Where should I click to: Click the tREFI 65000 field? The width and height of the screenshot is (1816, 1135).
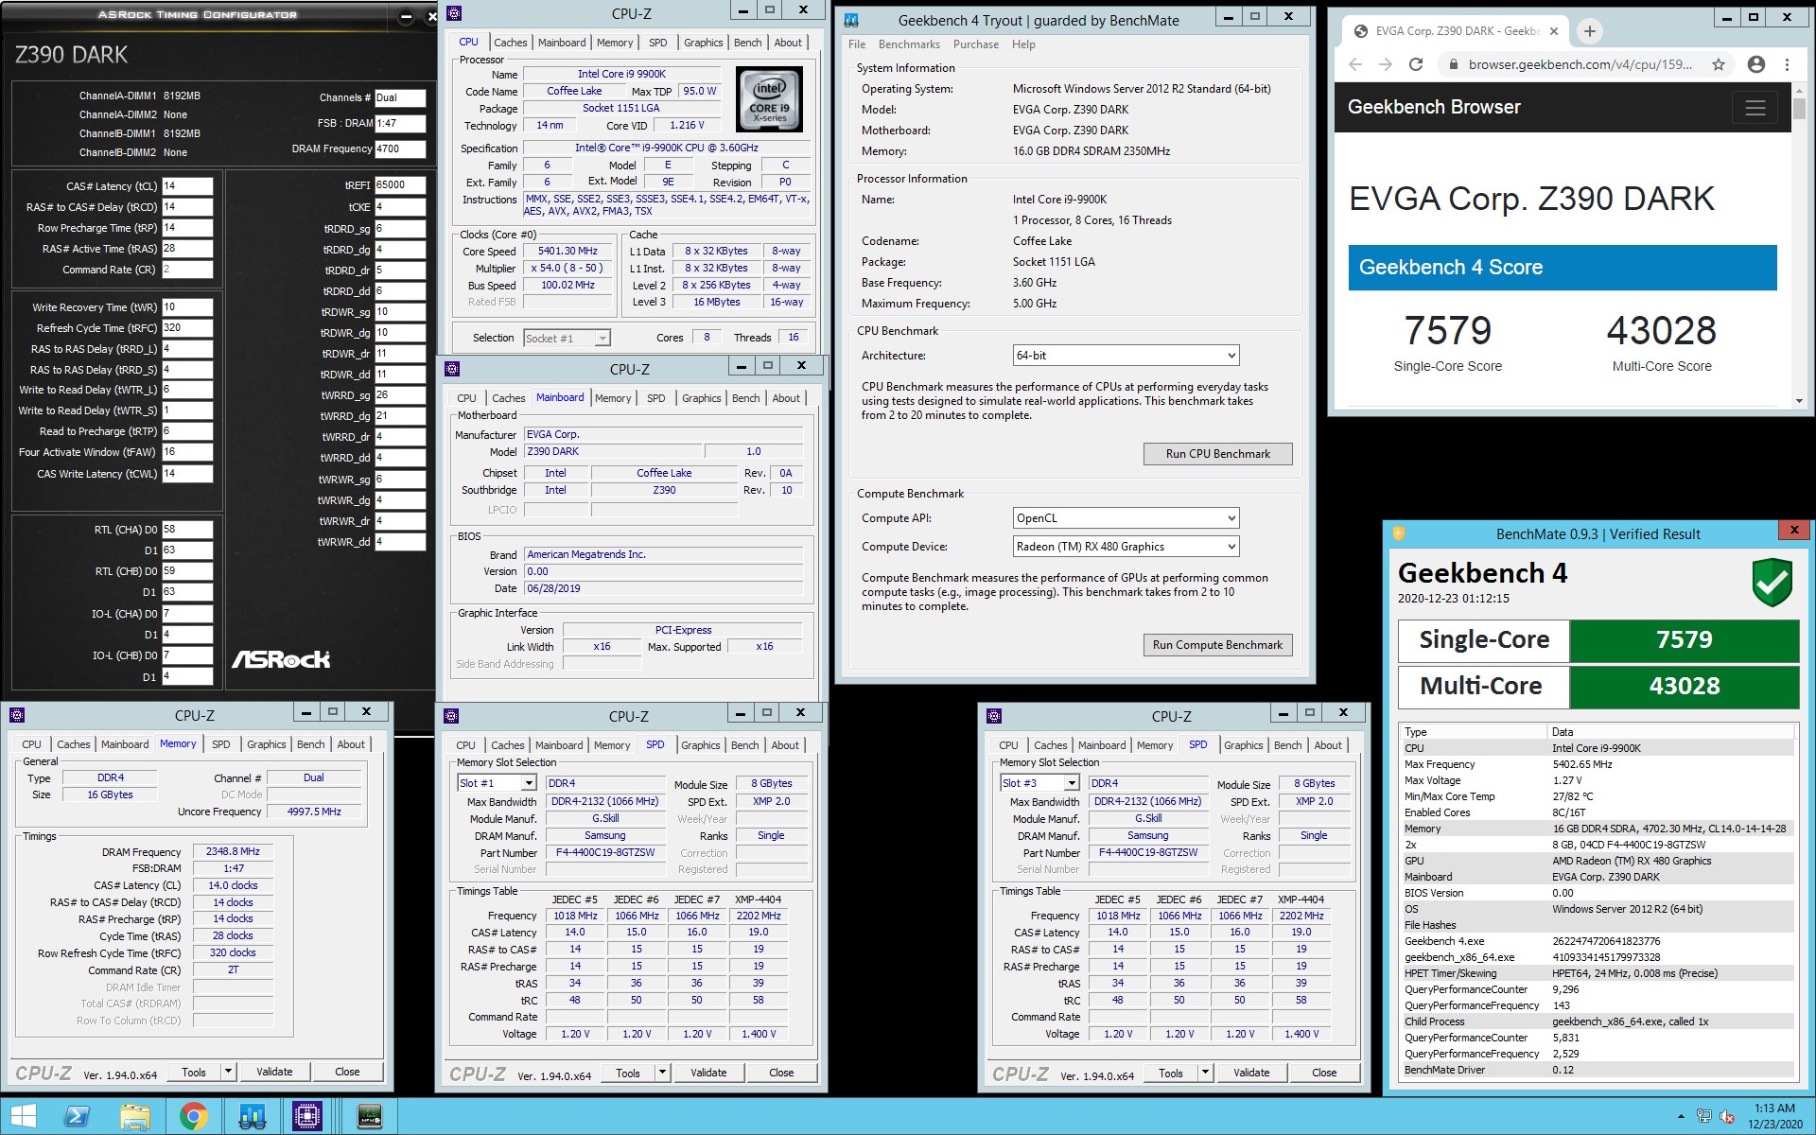point(400,184)
